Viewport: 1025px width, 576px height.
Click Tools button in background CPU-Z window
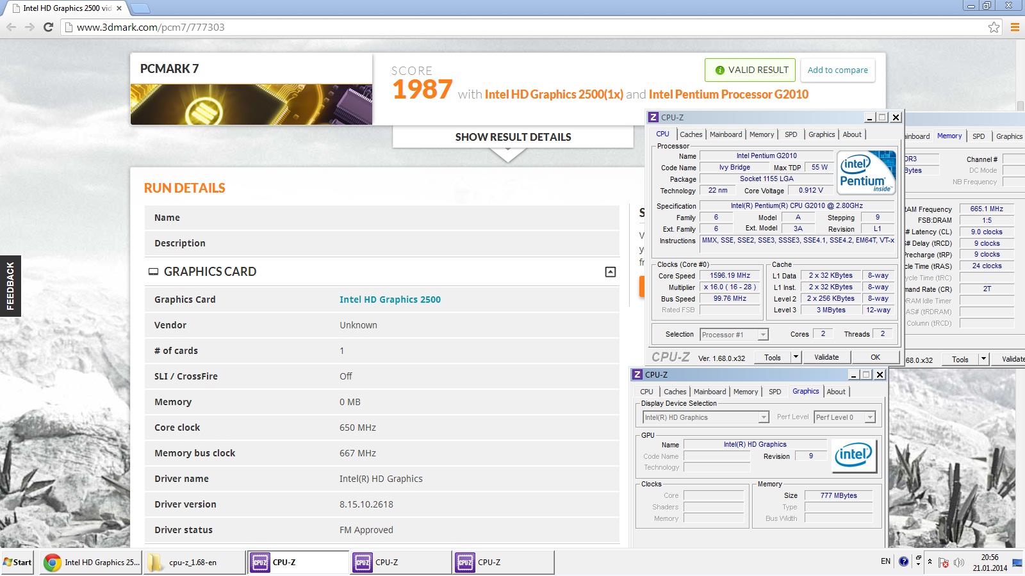coord(960,359)
